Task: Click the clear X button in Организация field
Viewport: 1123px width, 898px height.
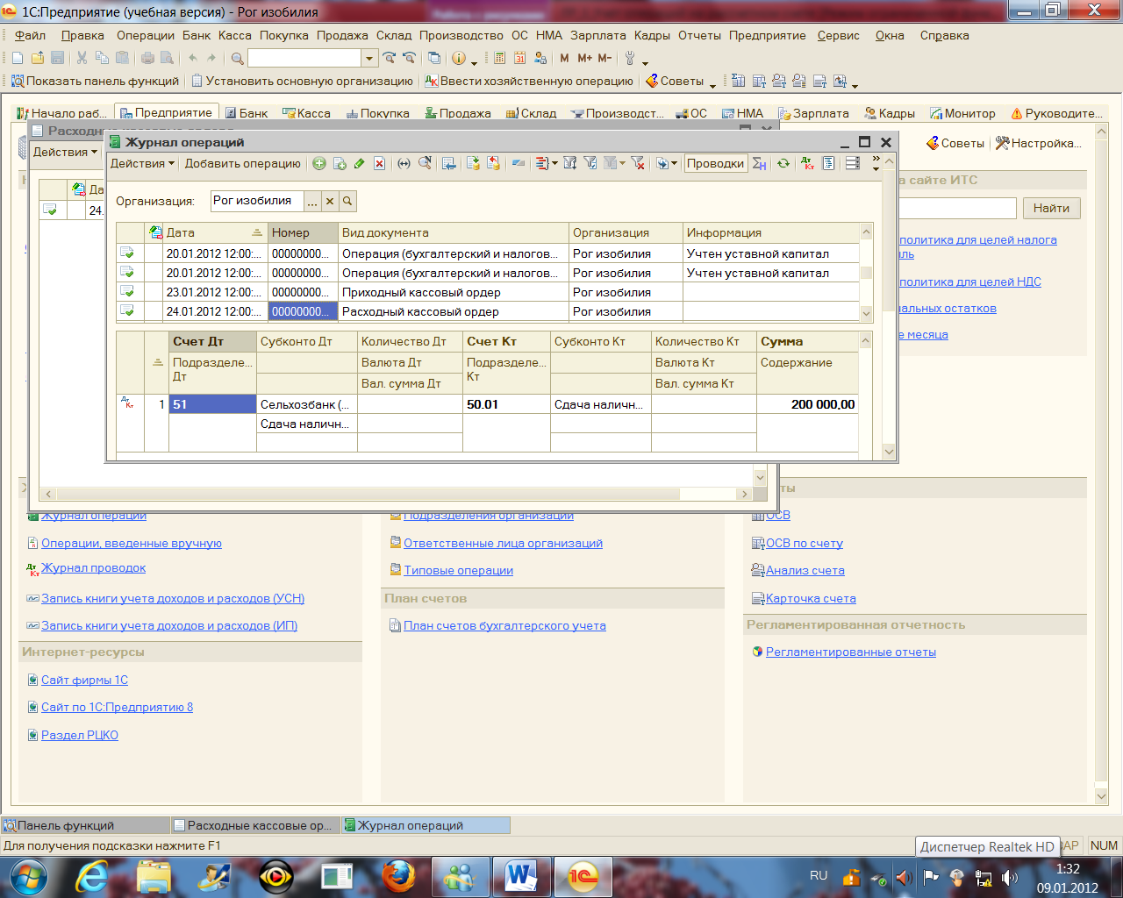Action: pos(330,201)
